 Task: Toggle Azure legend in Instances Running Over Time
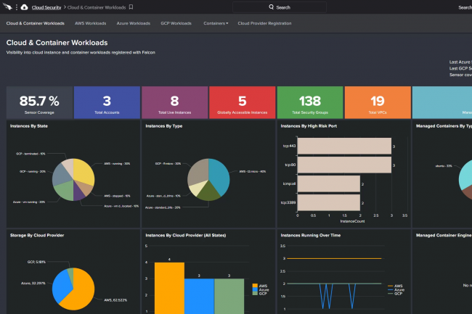tap(396, 289)
